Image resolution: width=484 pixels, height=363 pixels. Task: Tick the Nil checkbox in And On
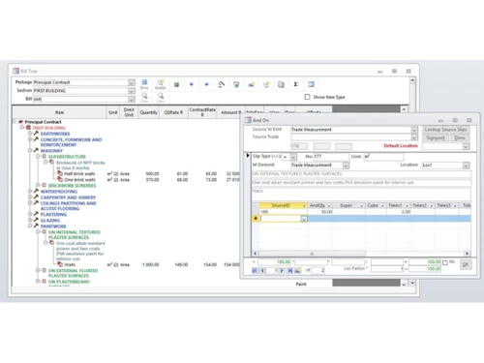445,262
